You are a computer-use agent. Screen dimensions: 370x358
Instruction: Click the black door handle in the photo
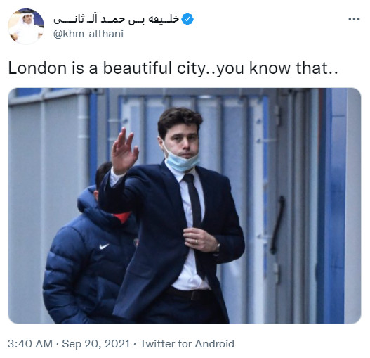tap(277, 224)
